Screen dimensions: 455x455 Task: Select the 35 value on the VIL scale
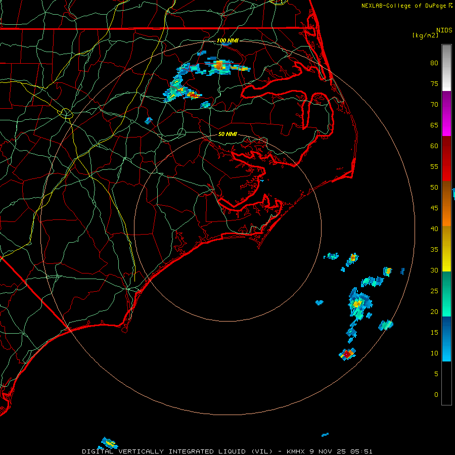click(x=434, y=250)
